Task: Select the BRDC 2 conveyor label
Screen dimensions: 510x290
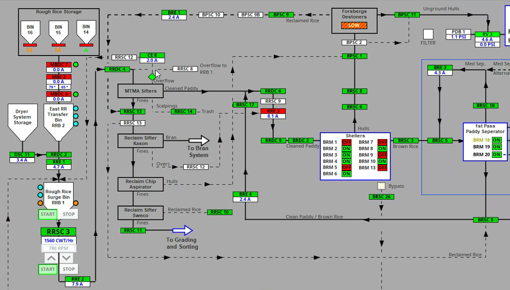Action: point(301,140)
